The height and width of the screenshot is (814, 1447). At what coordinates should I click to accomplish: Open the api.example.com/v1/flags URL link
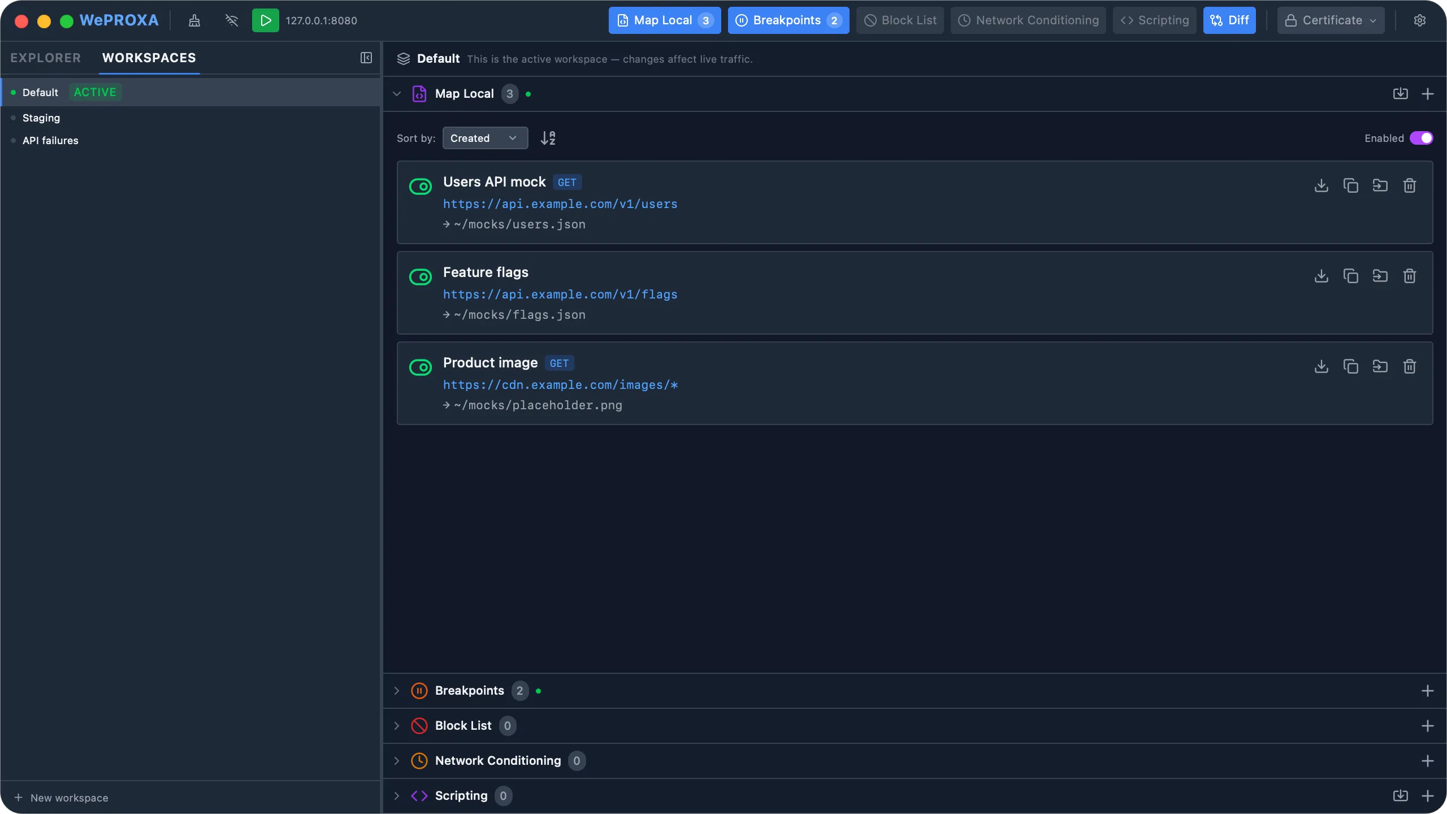560,295
